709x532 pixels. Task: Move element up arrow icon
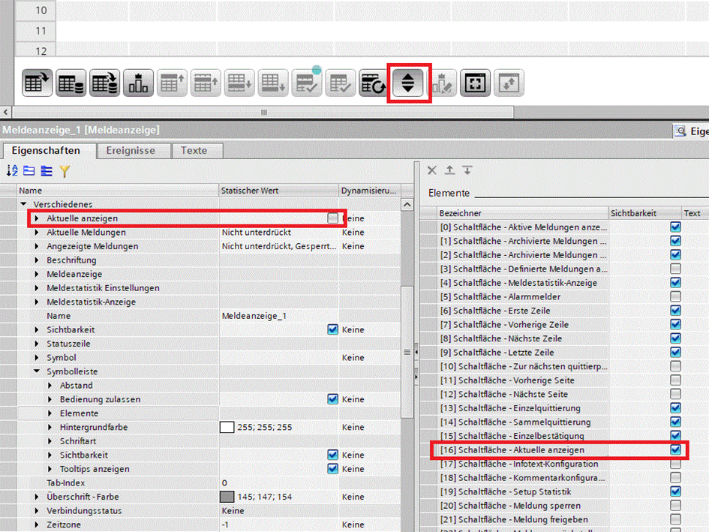pos(449,170)
